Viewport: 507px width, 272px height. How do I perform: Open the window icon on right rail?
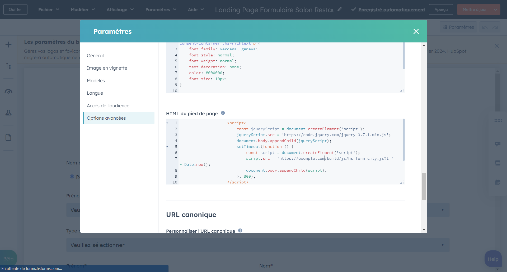(x=498, y=163)
